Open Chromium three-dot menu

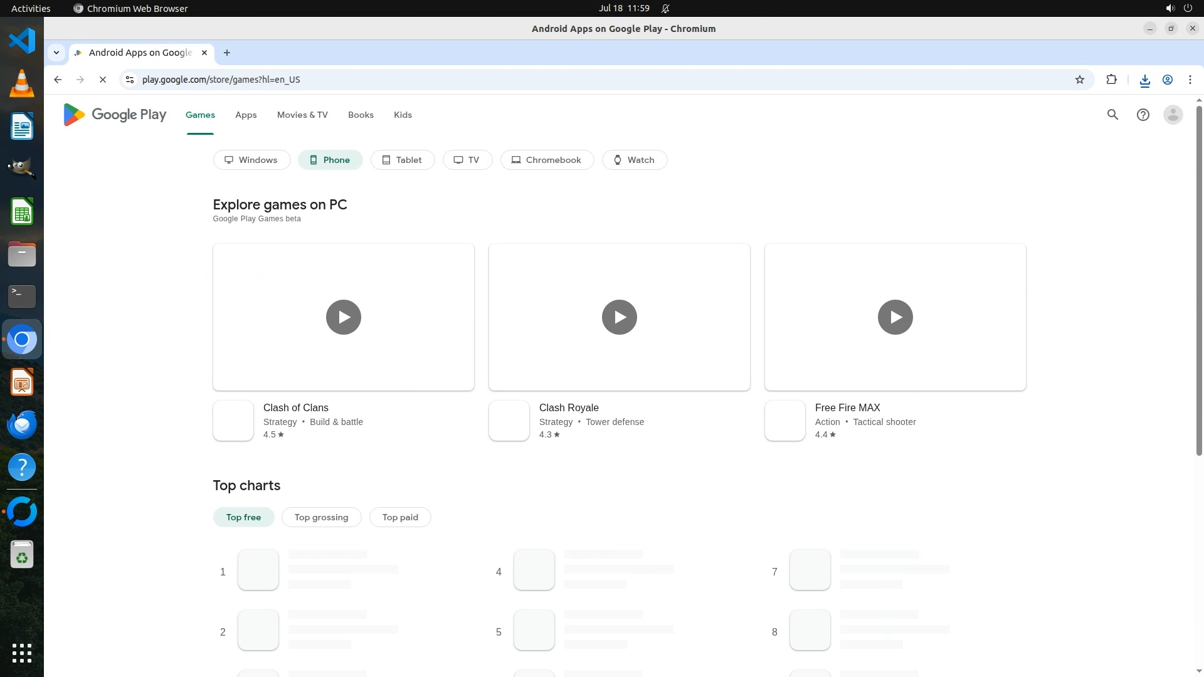1190,80
